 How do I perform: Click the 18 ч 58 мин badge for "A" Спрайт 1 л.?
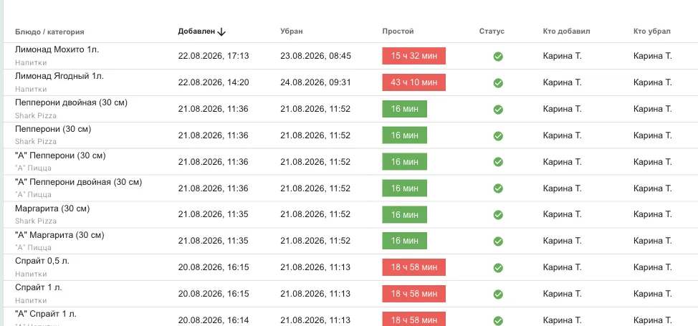pyautogui.click(x=414, y=319)
